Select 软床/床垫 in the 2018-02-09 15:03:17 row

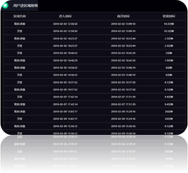point(20,111)
